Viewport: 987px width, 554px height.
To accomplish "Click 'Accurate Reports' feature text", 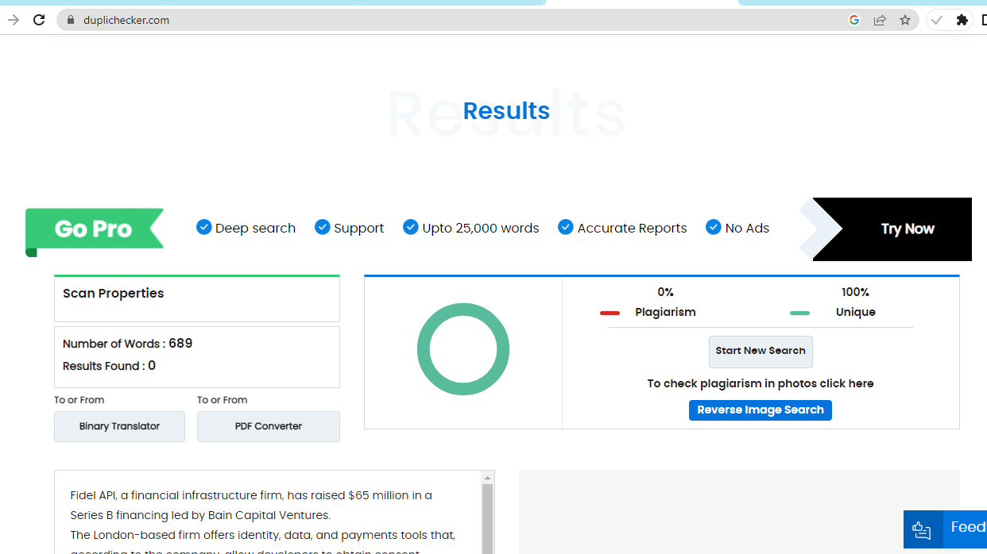I will [x=632, y=229].
